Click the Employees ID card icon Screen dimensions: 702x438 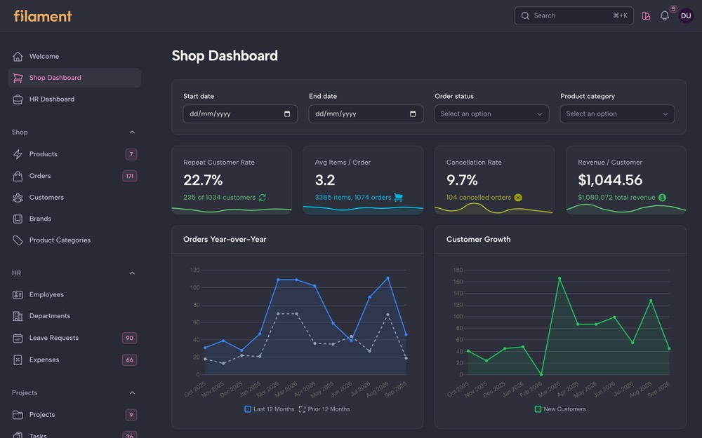[18, 294]
